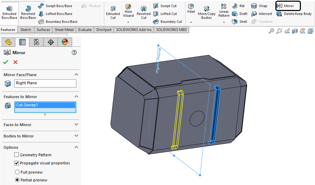The width and height of the screenshot is (315, 185).
Task: Expand the Faces to Mirror section
Action: 76,125
